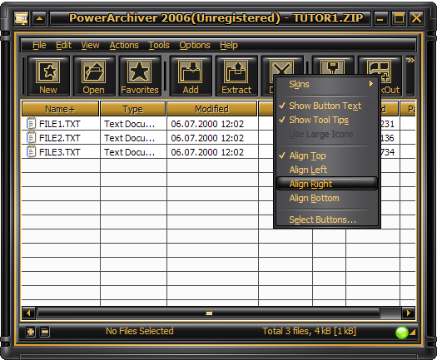Open the Actions menu
Viewport: 437px width, 360px height.
tap(124, 45)
